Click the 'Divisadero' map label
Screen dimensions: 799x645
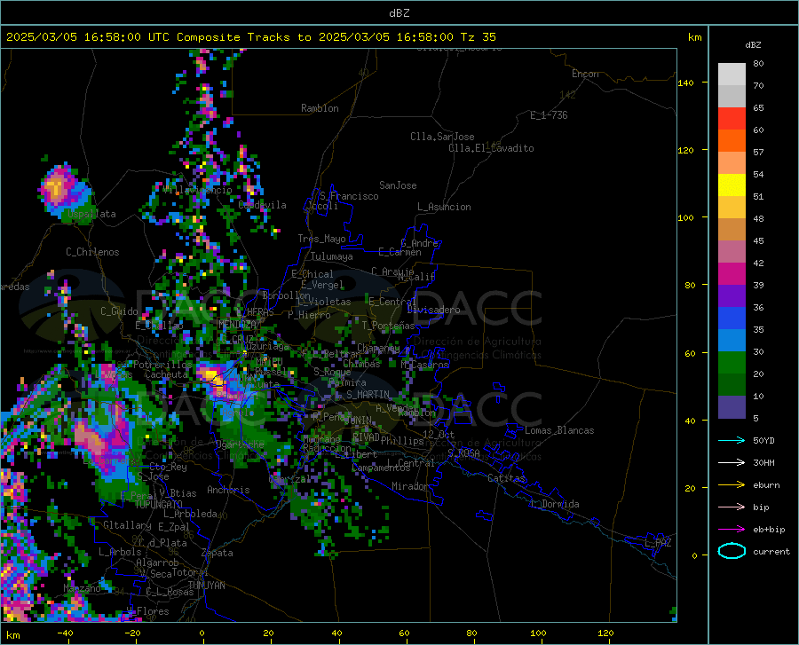433,310
